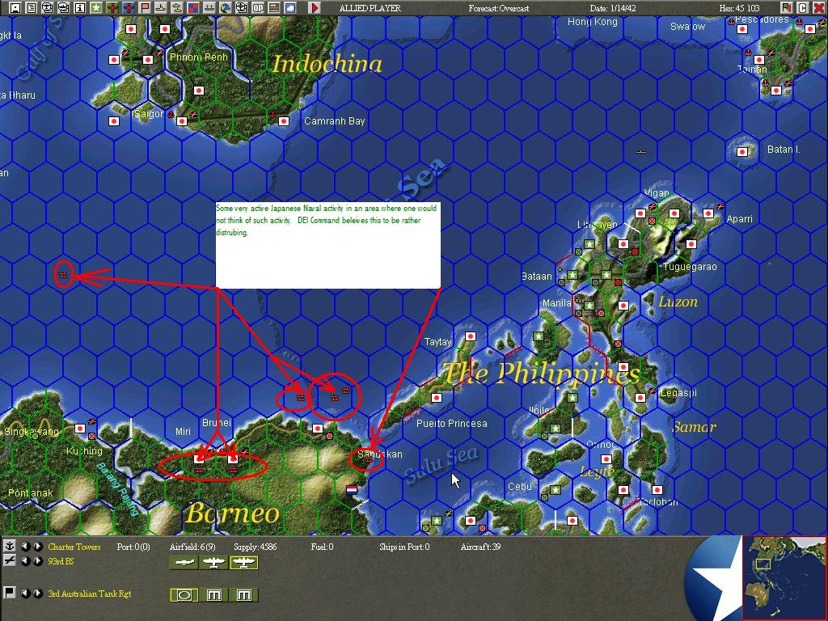Screen dimensions: 828x621
Task: Click the 'Airfield: 6 (9)' value
Action: pyautogui.click(x=192, y=547)
